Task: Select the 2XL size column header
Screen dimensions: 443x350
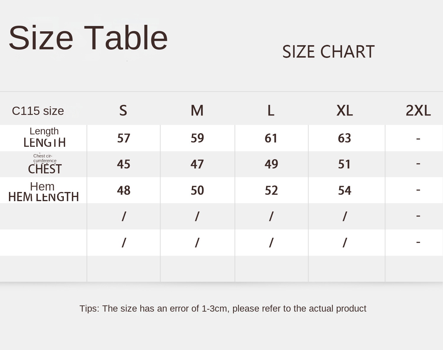Action: coord(418,111)
